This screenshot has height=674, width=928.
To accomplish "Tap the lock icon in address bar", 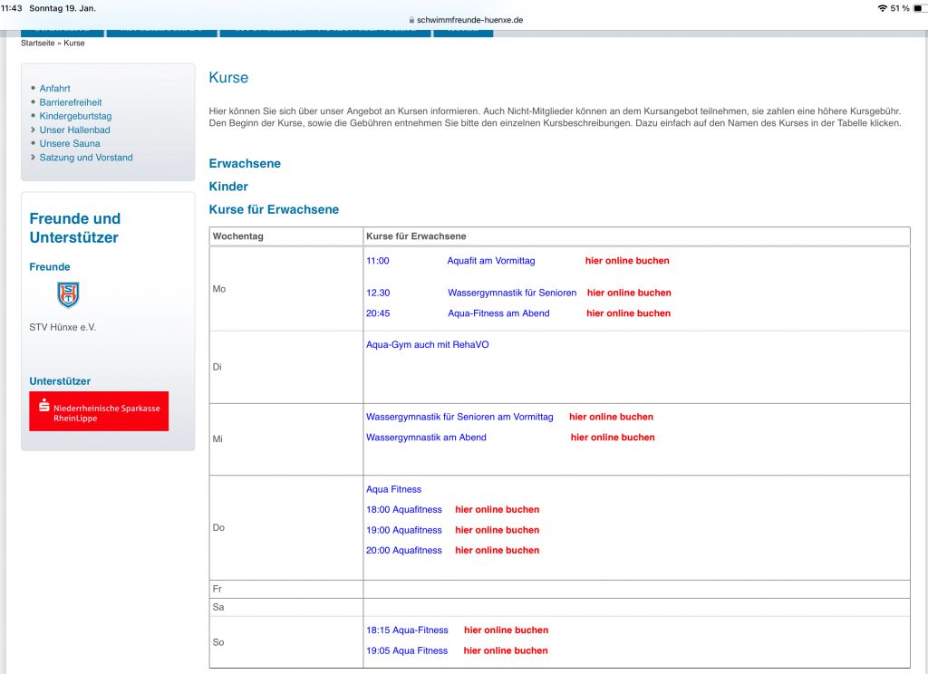I will pyautogui.click(x=411, y=20).
